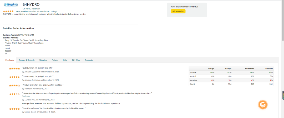Open the Policies tab
This screenshot has height=118, width=284.
point(55,60)
